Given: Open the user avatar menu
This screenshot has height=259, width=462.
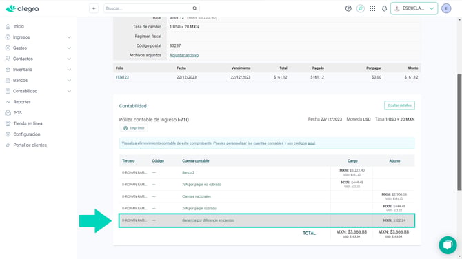Looking at the screenshot, I should 446,8.
